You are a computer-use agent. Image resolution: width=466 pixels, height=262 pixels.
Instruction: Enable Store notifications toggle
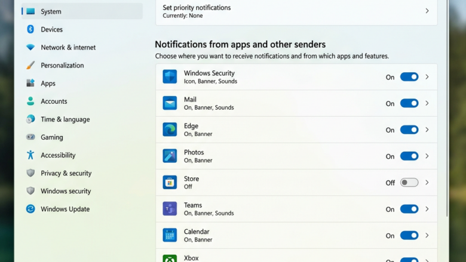coord(409,183)
